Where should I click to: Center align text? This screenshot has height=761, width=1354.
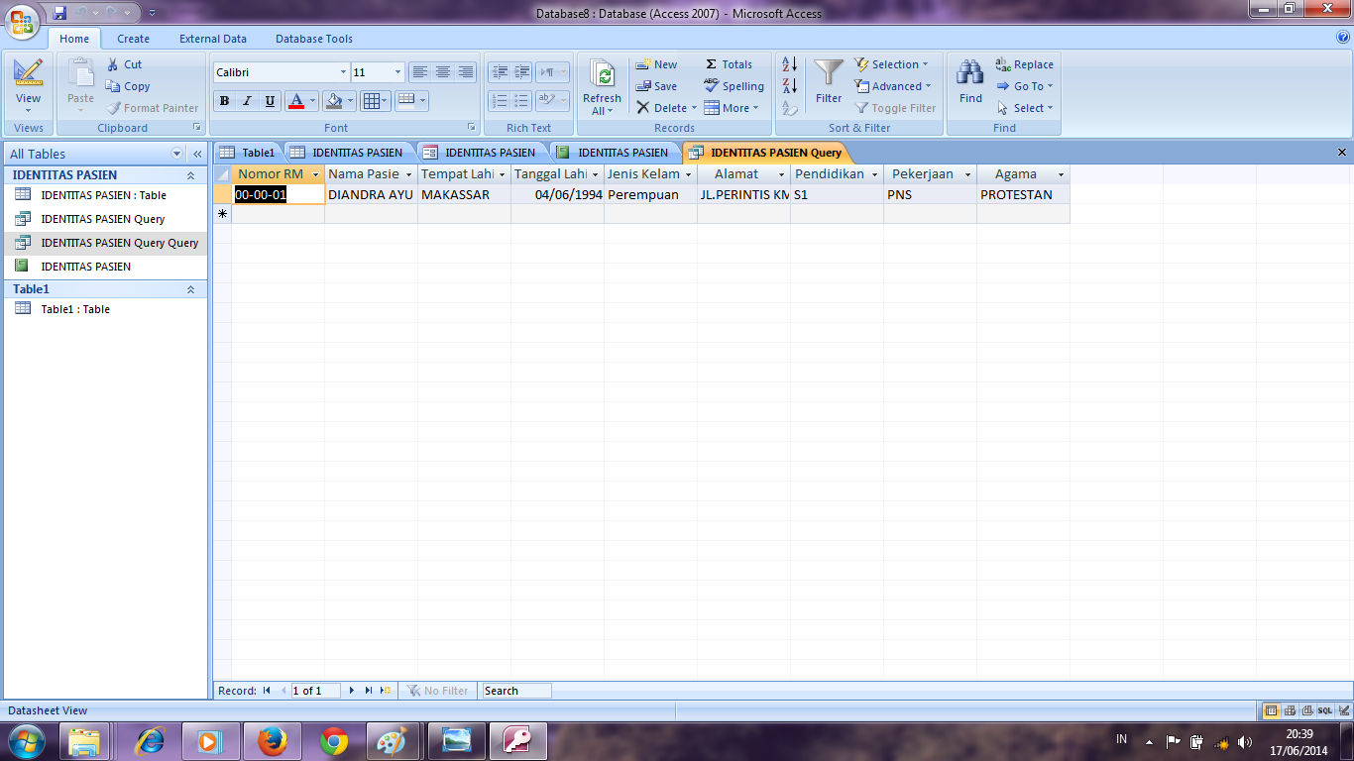443,72
